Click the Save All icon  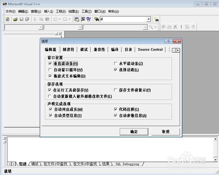27,19
